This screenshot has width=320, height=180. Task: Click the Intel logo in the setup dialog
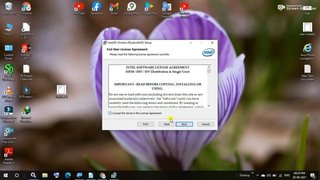(208, 52)
